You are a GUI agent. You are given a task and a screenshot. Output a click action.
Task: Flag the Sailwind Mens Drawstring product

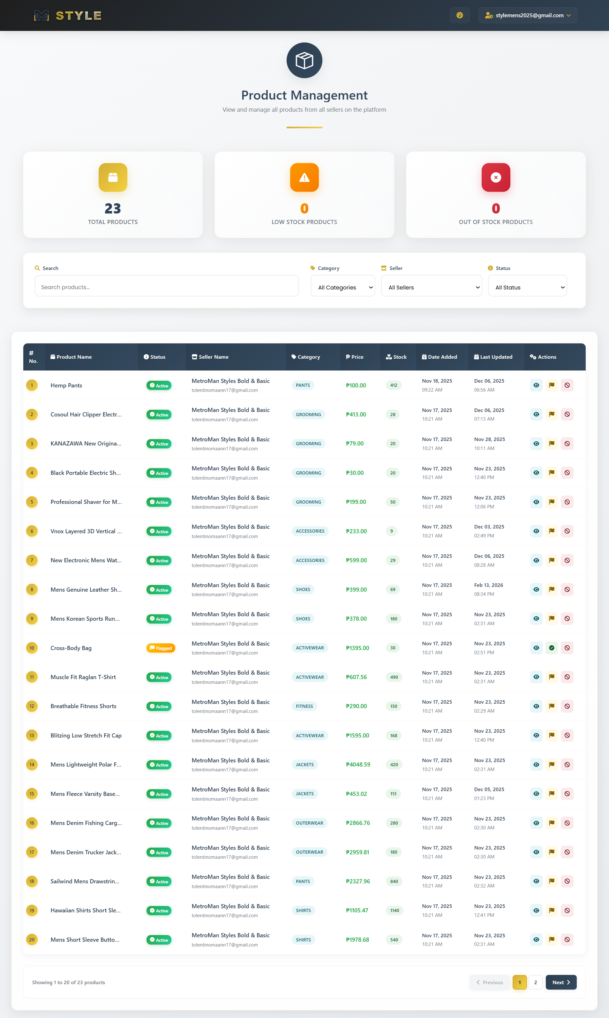[x=552, y=881]
